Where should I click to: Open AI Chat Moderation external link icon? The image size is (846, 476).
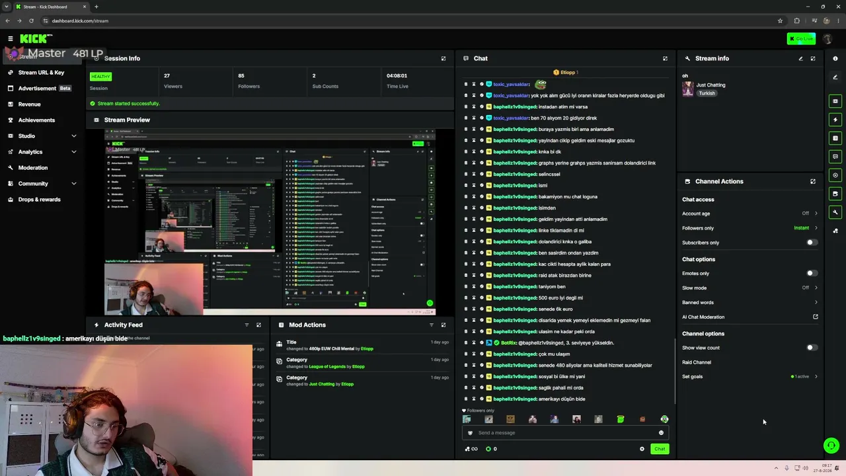pos(816,317)
